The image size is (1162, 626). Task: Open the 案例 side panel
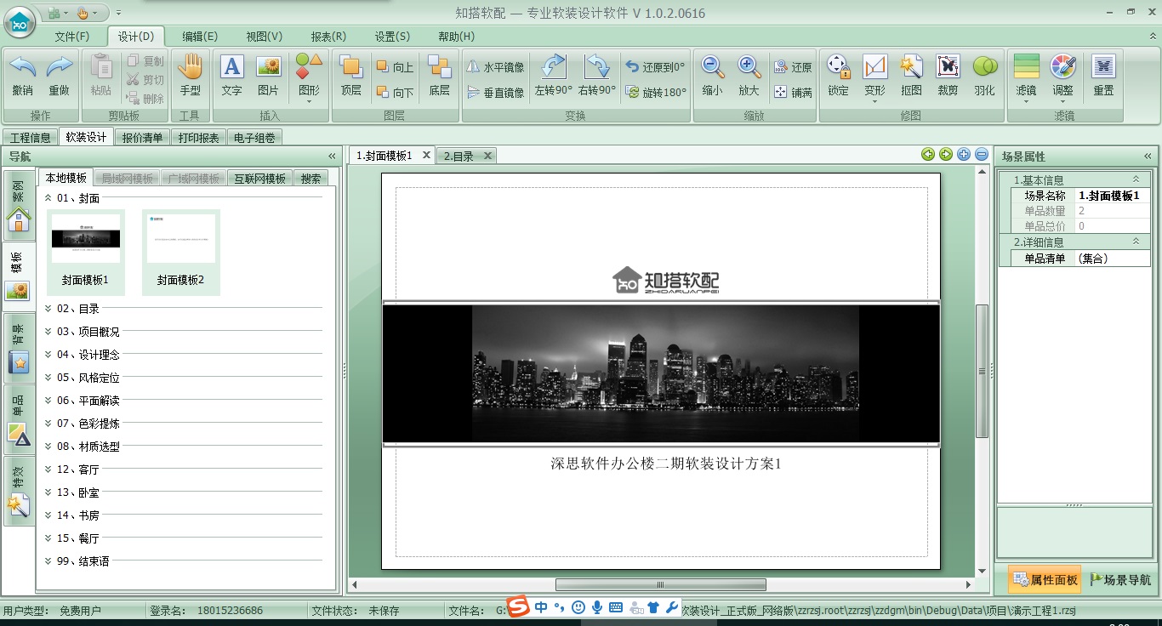tap(19, 205)
